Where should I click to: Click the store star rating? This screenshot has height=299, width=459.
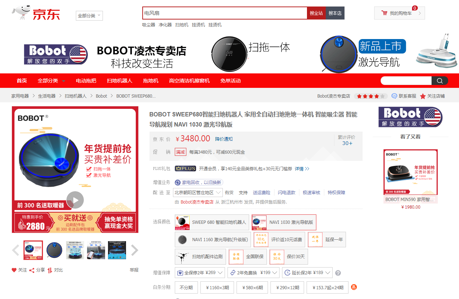[x=371, y=96]
